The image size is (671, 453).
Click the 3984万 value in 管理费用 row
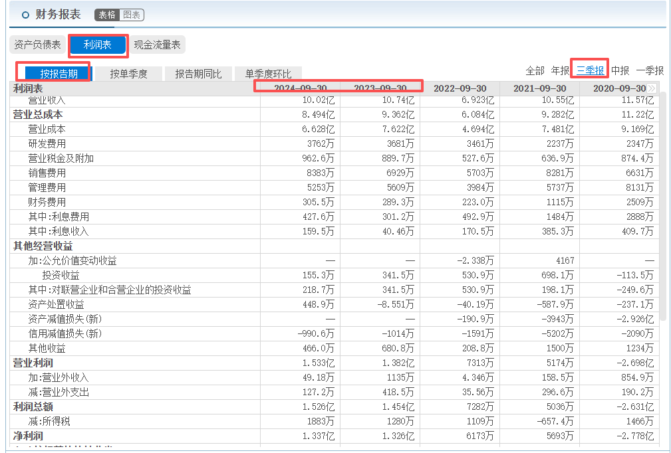pyautogui.click(x=480, y=187)
